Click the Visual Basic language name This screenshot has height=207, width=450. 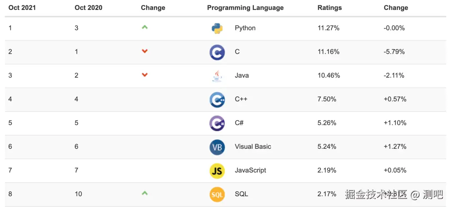click(252, 147)
